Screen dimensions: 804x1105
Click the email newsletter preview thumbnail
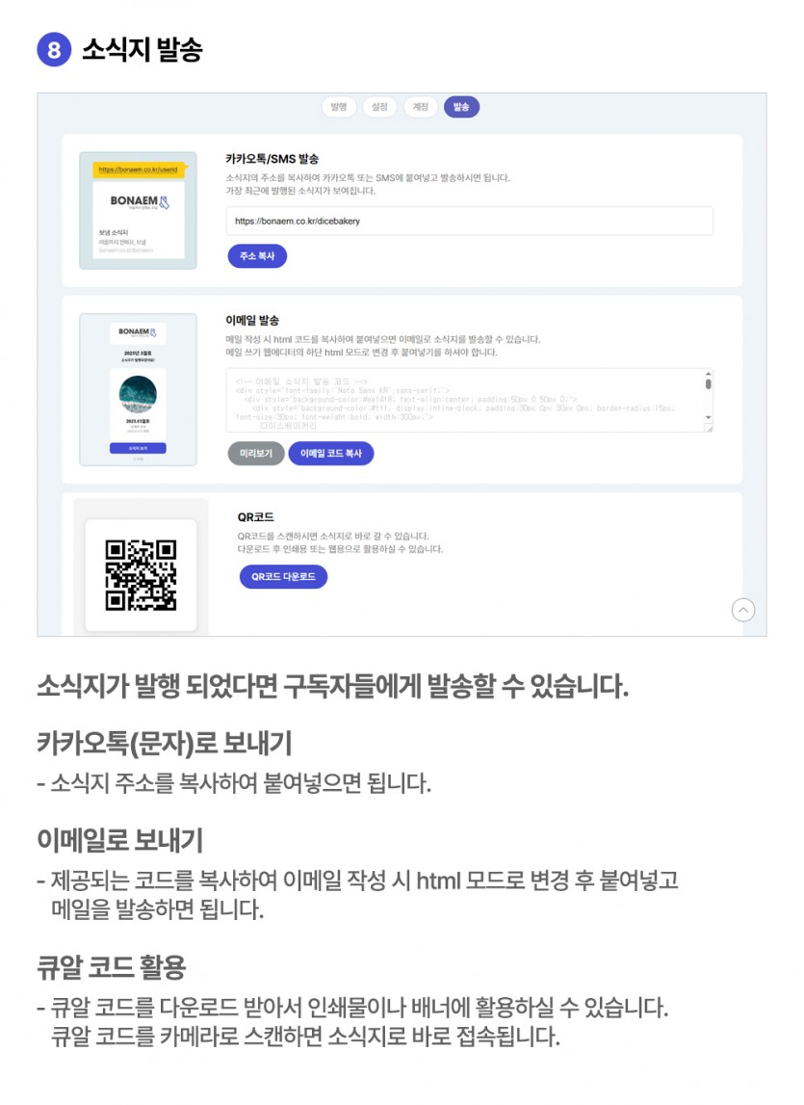(x=138, y=390)
